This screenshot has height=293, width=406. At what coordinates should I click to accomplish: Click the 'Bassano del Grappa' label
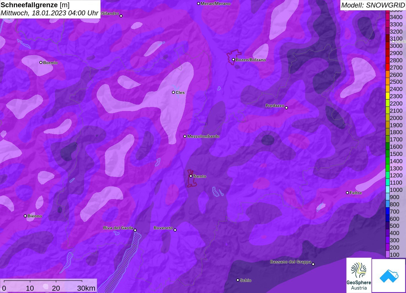[291, 262]
